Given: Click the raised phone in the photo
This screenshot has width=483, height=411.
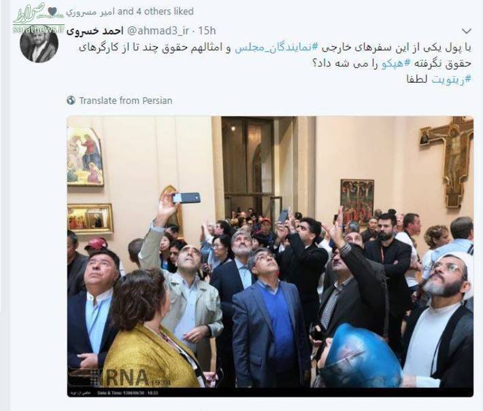Looking at the screenshot, I should (x=186, y=198).
